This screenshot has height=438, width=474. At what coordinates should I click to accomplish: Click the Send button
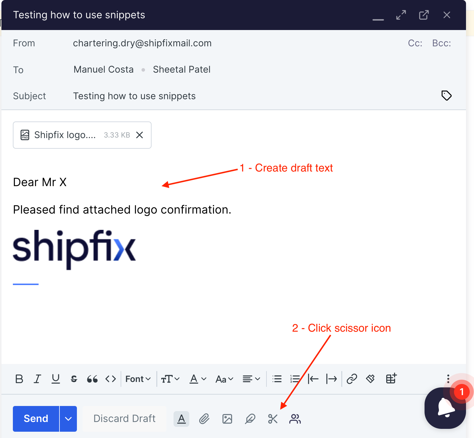tap(36, 419)
